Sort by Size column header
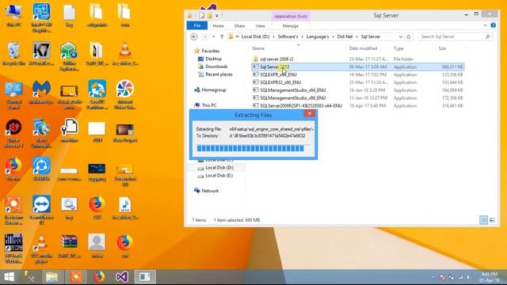This screenshot has width=507, height=285. coord(442,48)
